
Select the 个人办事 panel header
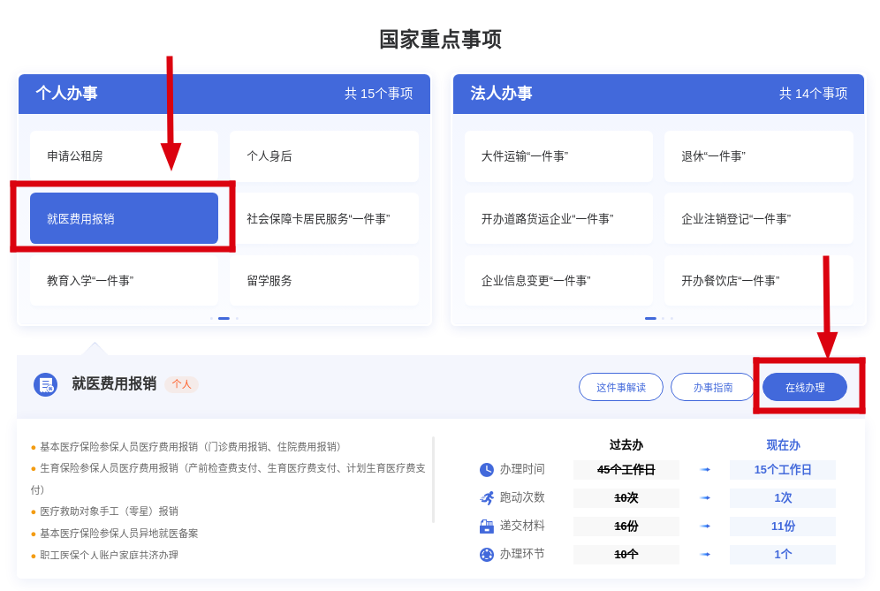click(x=224, y=94)
